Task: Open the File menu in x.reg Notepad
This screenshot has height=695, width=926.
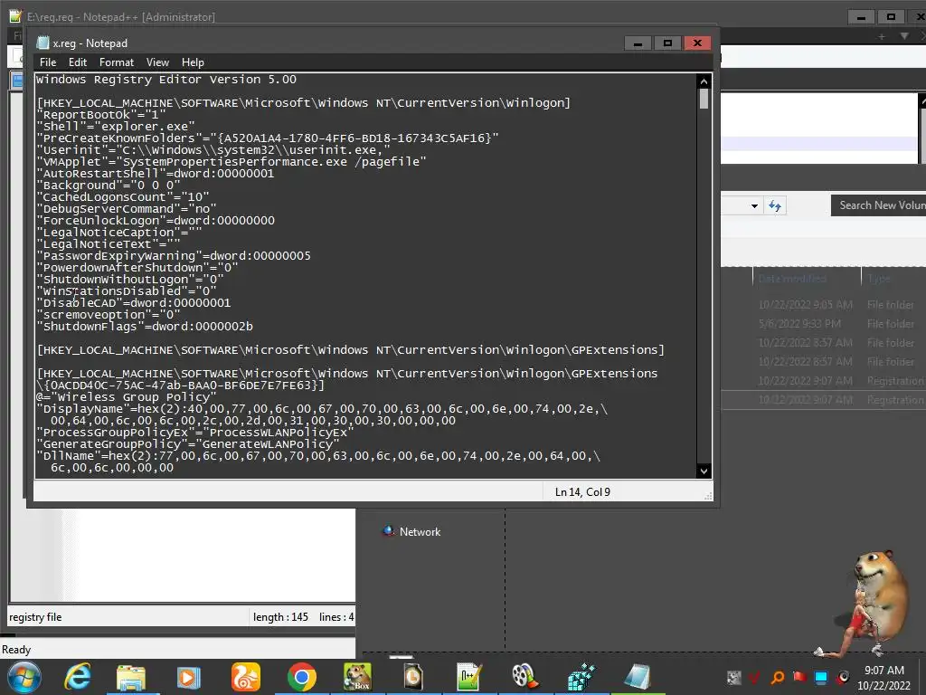Action: 48,62
